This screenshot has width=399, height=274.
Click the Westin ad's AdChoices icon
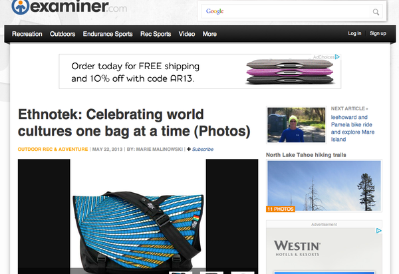[379, 231]
